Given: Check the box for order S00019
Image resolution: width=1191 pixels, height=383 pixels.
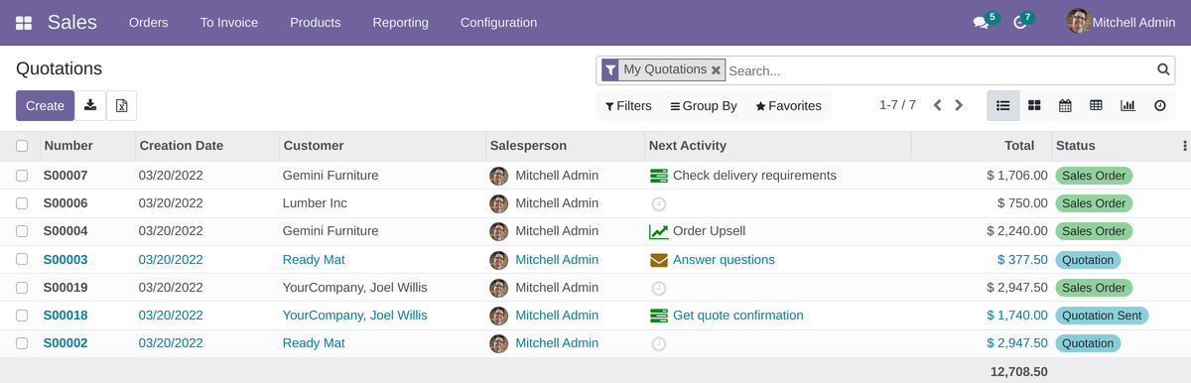Looking at the screenshot, I should tap(22, 288).
